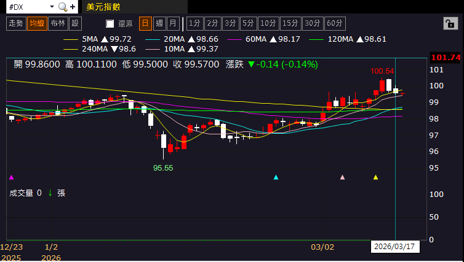Click the 2026/03/17 date label
The height and width of the screenshot is (262, 464).
coord(394,247)
